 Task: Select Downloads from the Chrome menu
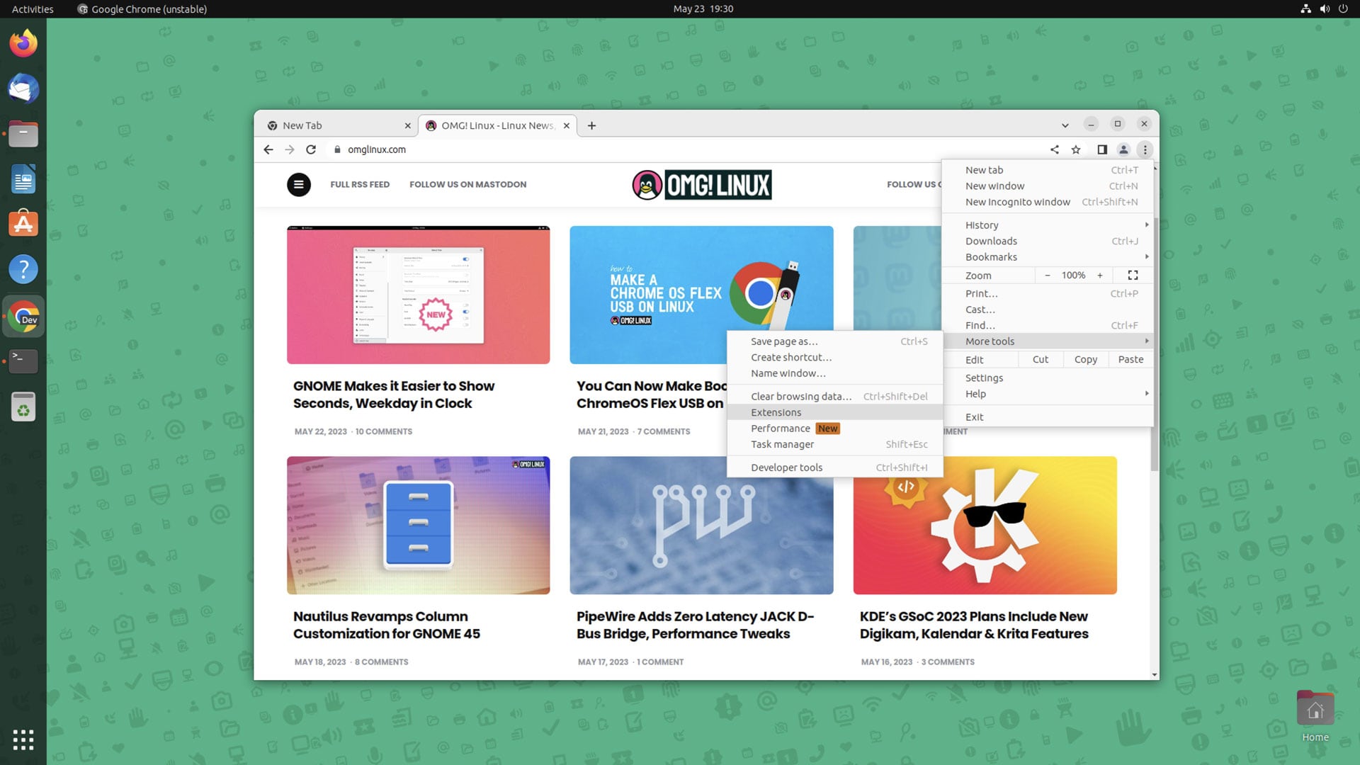[1048, 242]
